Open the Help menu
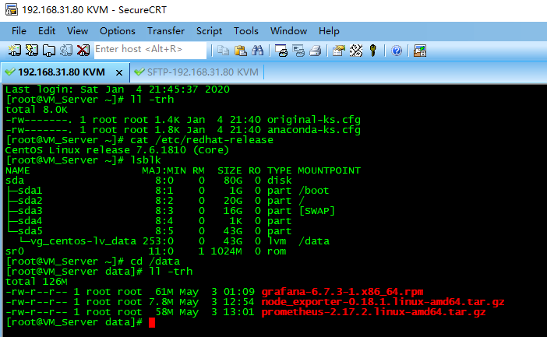 coord(329,31)
